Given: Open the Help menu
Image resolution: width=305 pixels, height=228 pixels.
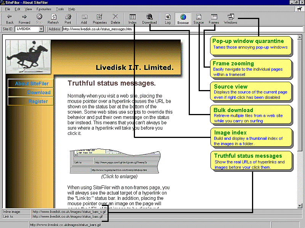Looking at the screenshot, I should point(72,9).
